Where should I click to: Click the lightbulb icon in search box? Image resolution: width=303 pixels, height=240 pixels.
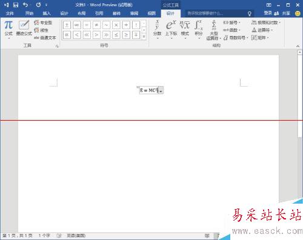point(250,13)
